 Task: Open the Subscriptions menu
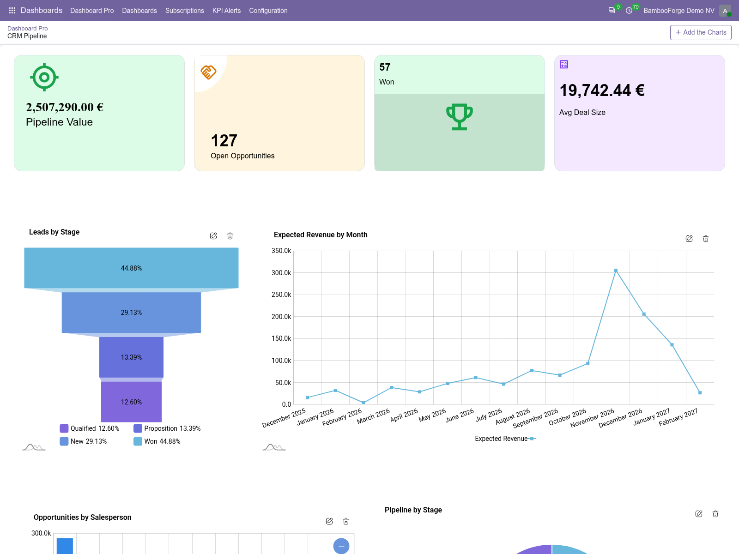point(185,11)
